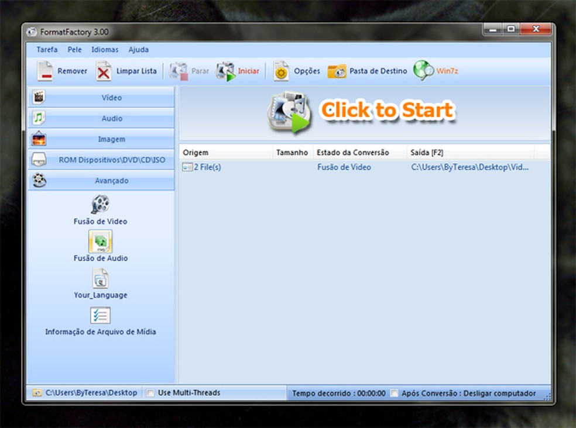Click the Pasta de Destino label
The height and width of the screenshot is (428, 576).
pos(378,71)
